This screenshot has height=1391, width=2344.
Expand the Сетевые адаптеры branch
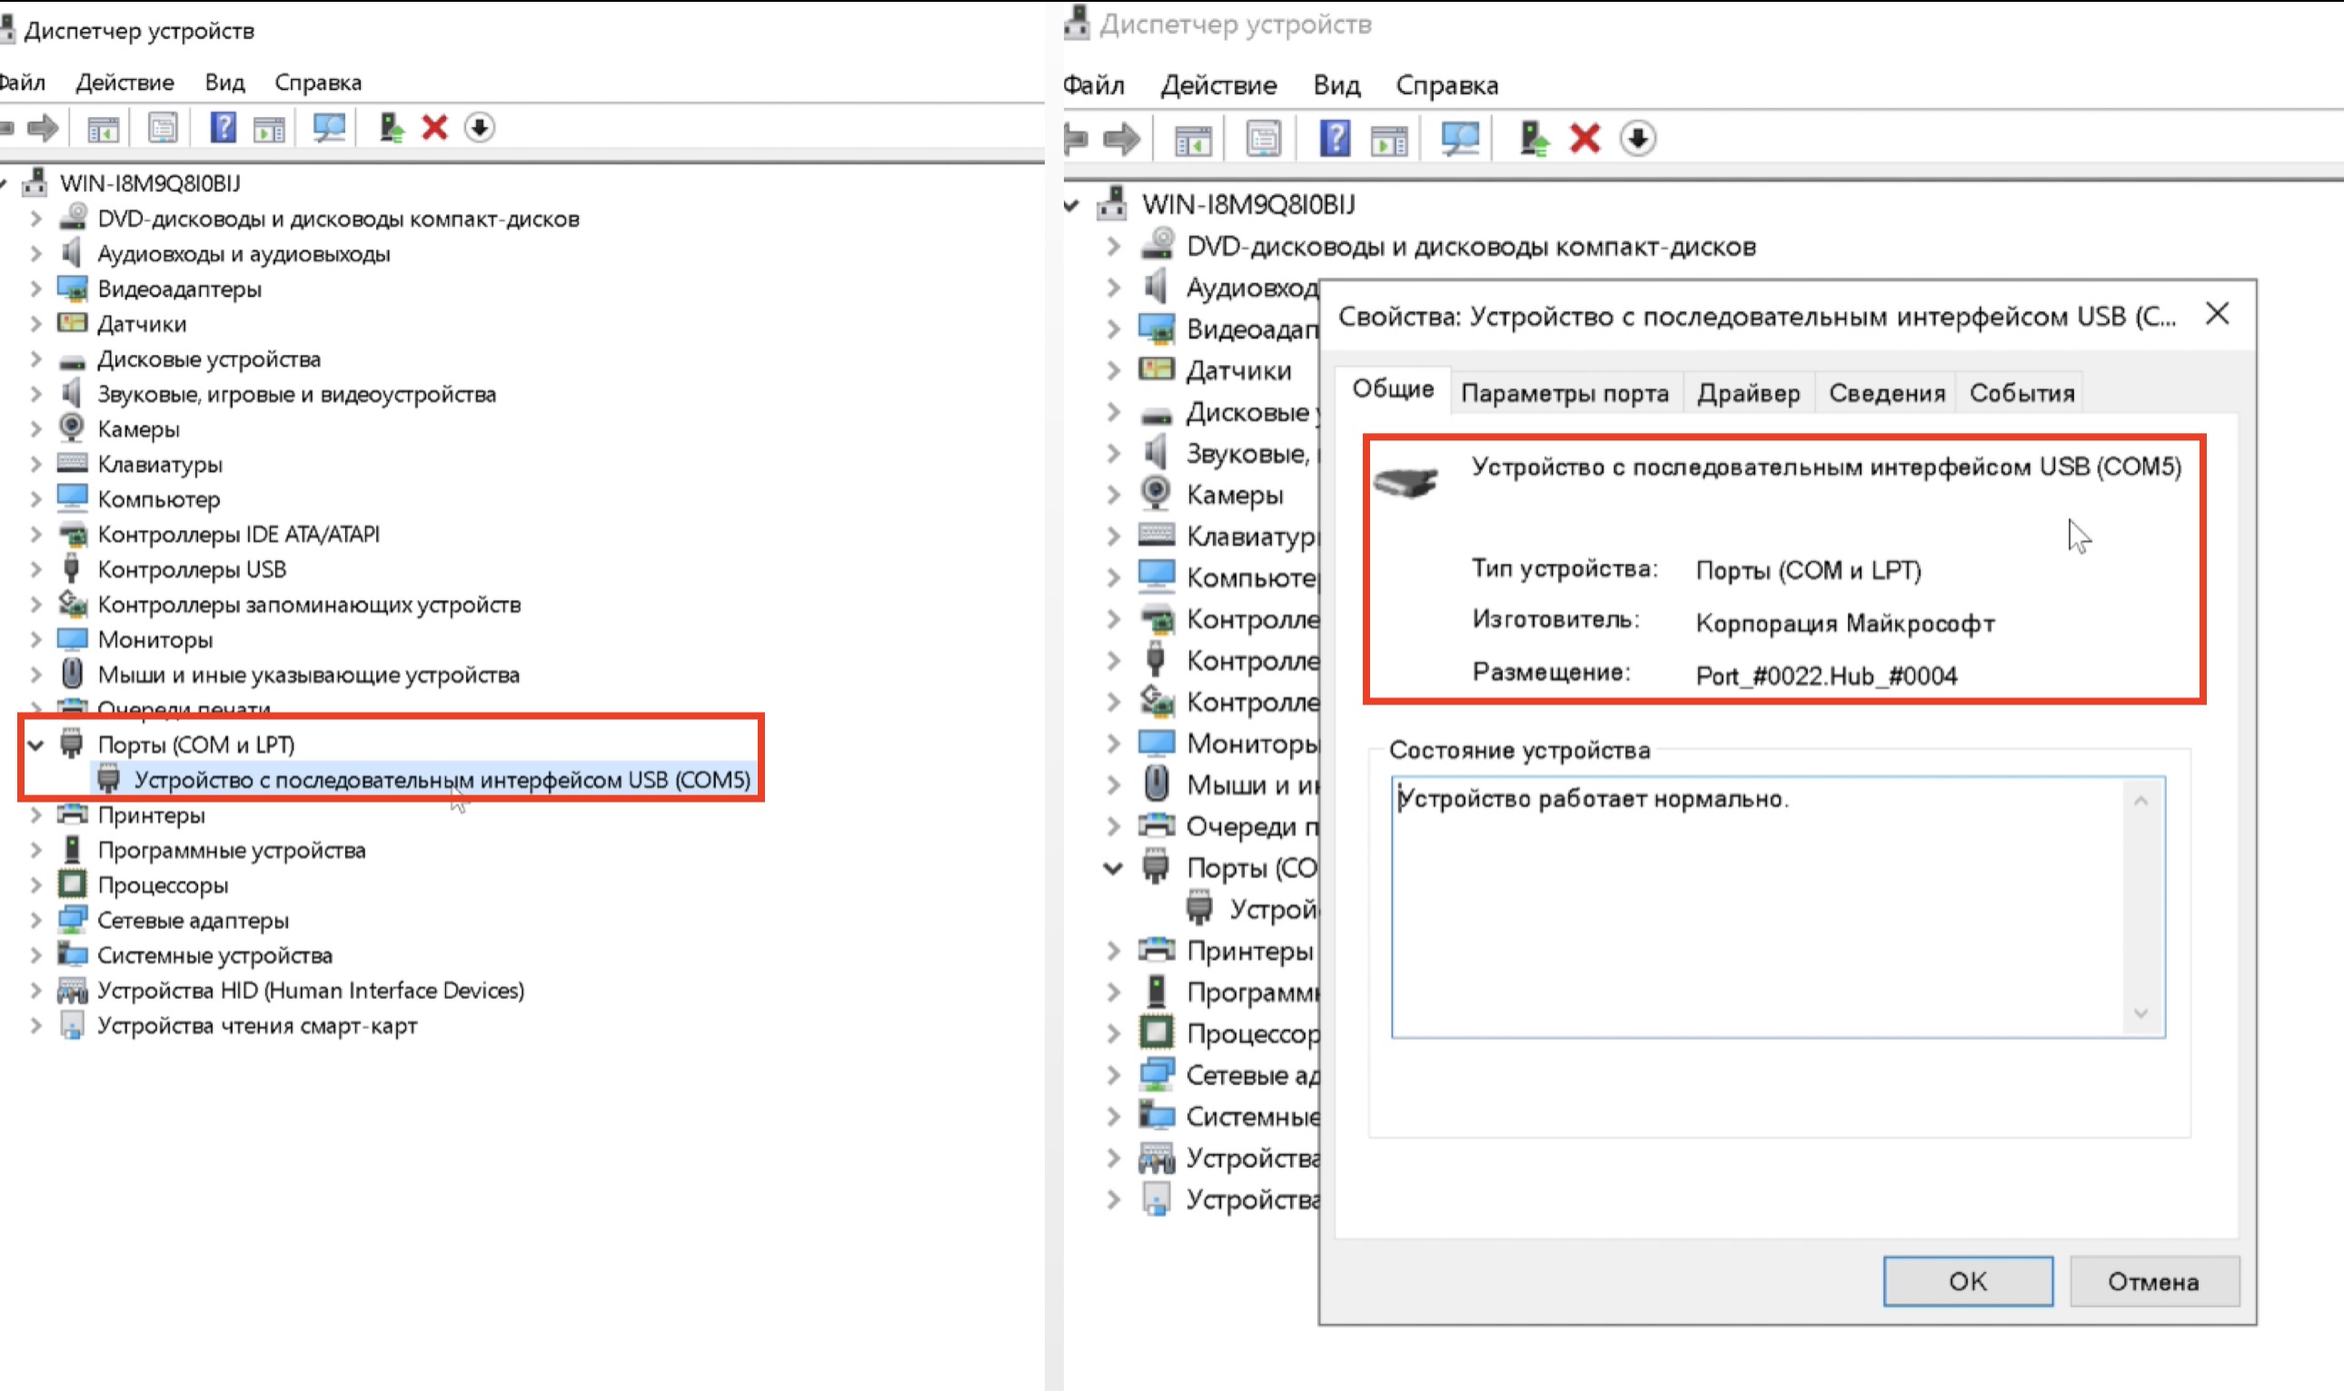35,920
